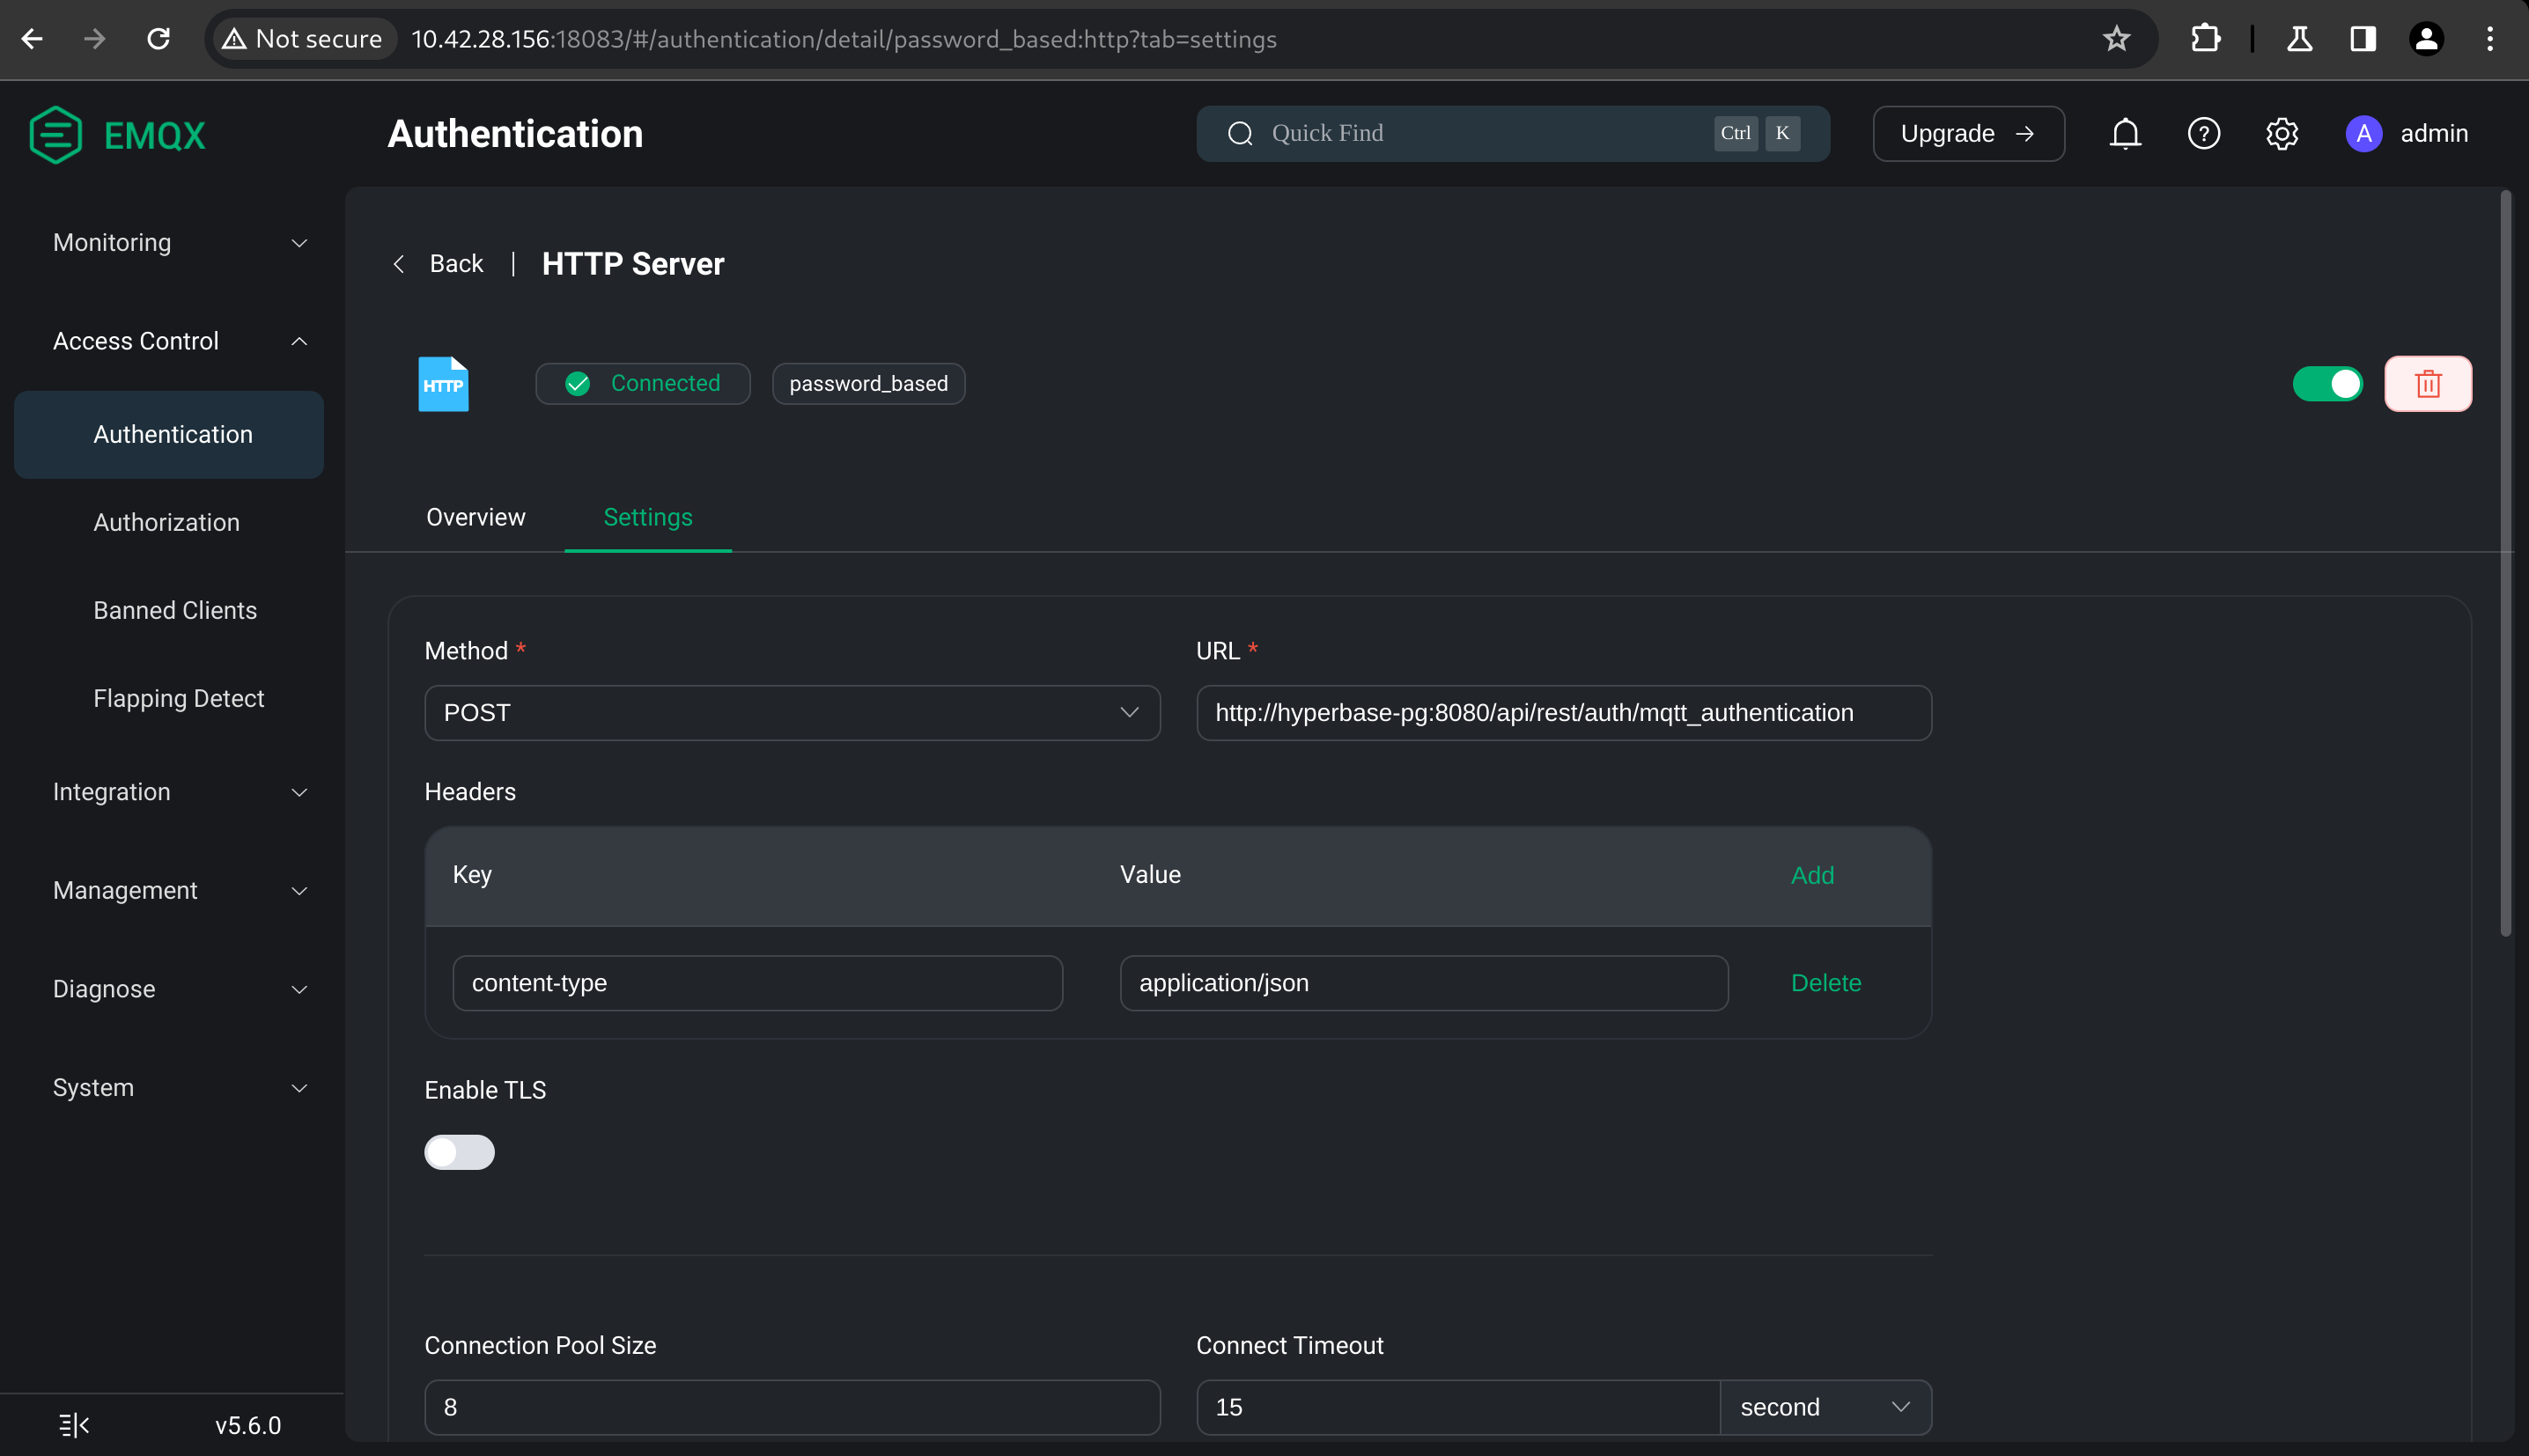
Task: Click the Quick Find magnifier icon
Action: click(1240, 133)
